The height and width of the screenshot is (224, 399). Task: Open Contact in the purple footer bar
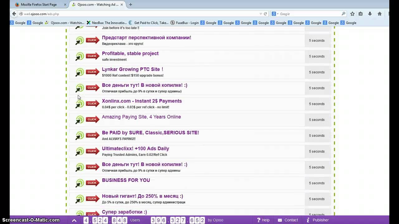288,220
